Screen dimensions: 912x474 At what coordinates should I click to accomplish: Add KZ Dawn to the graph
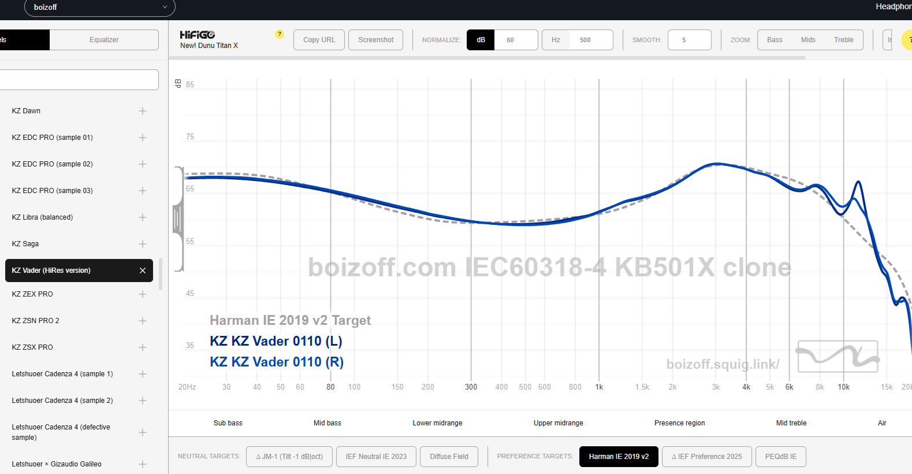click(143, 111)
